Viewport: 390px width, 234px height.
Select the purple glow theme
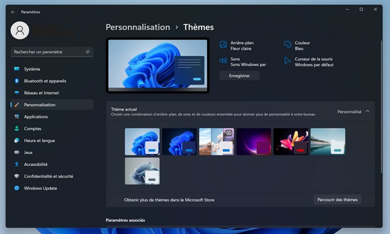point(253,141)
